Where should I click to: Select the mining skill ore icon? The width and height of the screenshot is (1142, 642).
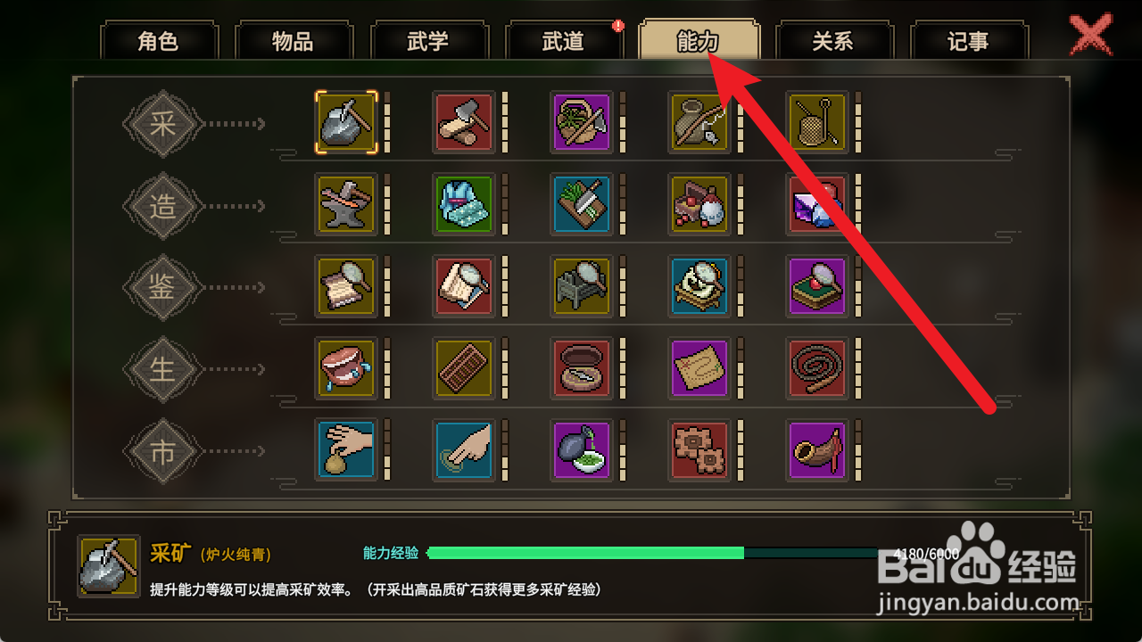point(346,122)
